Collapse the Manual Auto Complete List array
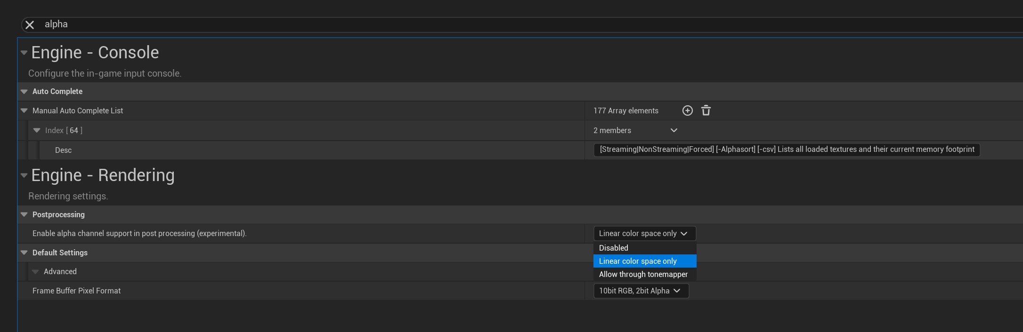Image resolution: width=1023 pixels, height=332 pixels. (24, 111)
